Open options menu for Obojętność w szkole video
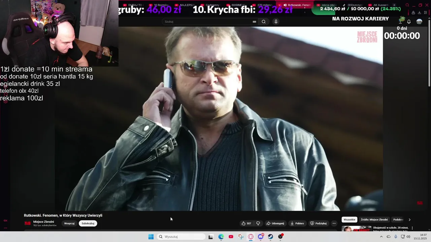 412,228
